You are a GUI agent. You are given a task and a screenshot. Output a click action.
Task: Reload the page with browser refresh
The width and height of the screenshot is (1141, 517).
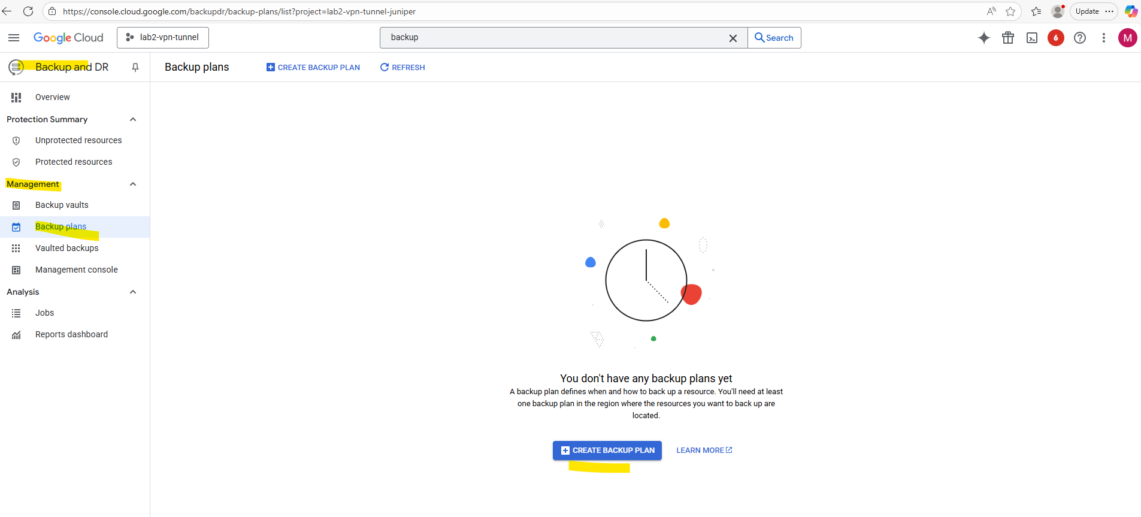coord(28,11)
